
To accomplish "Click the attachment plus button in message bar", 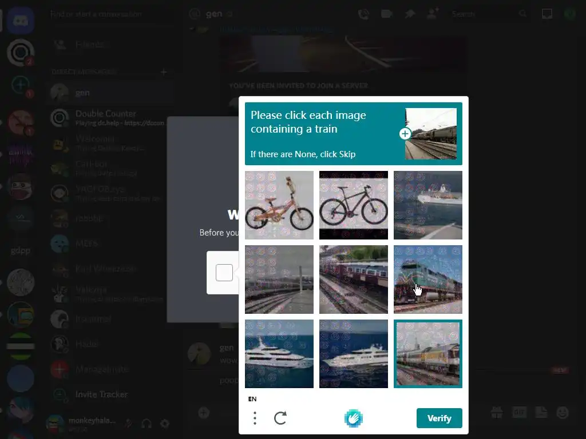I will click(x=204, y=413).
